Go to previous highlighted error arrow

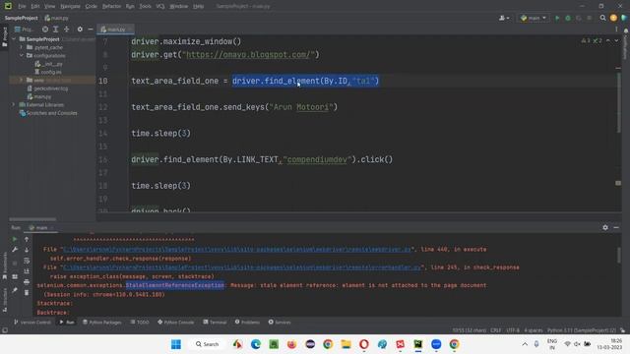[x=608, y=40]
